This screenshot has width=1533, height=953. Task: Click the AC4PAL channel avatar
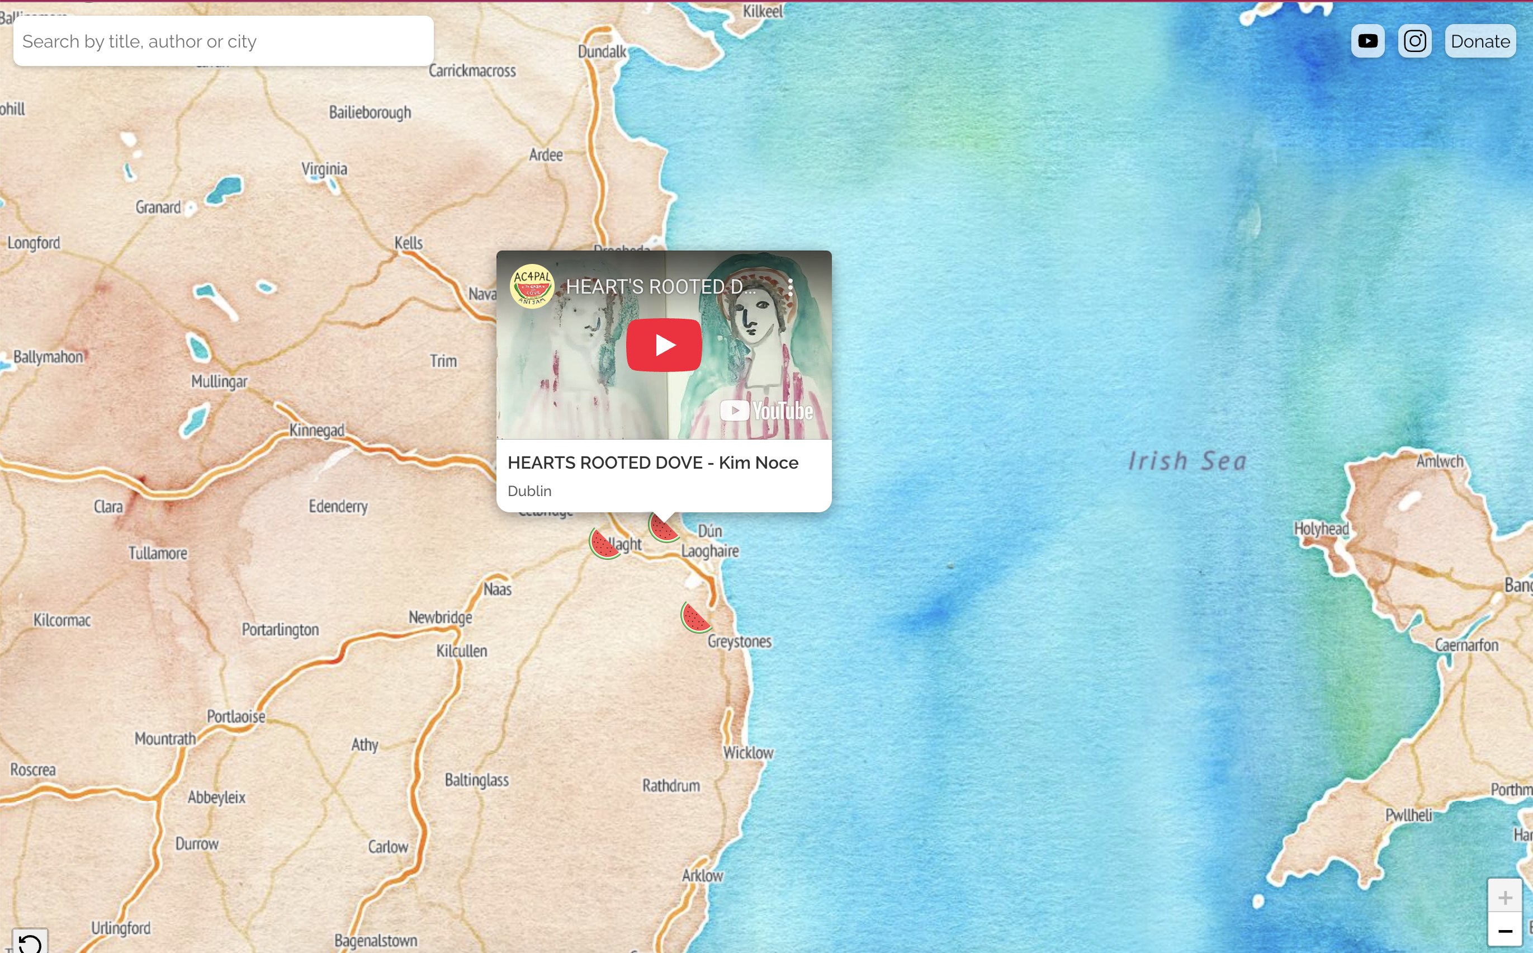pyautogui.click(x=532, y=286)
